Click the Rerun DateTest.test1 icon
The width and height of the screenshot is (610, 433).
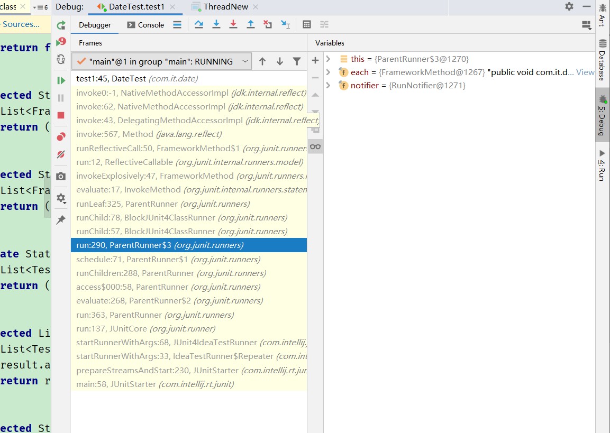click(61, 25)
